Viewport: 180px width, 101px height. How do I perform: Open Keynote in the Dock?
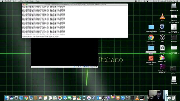[84, 98]
